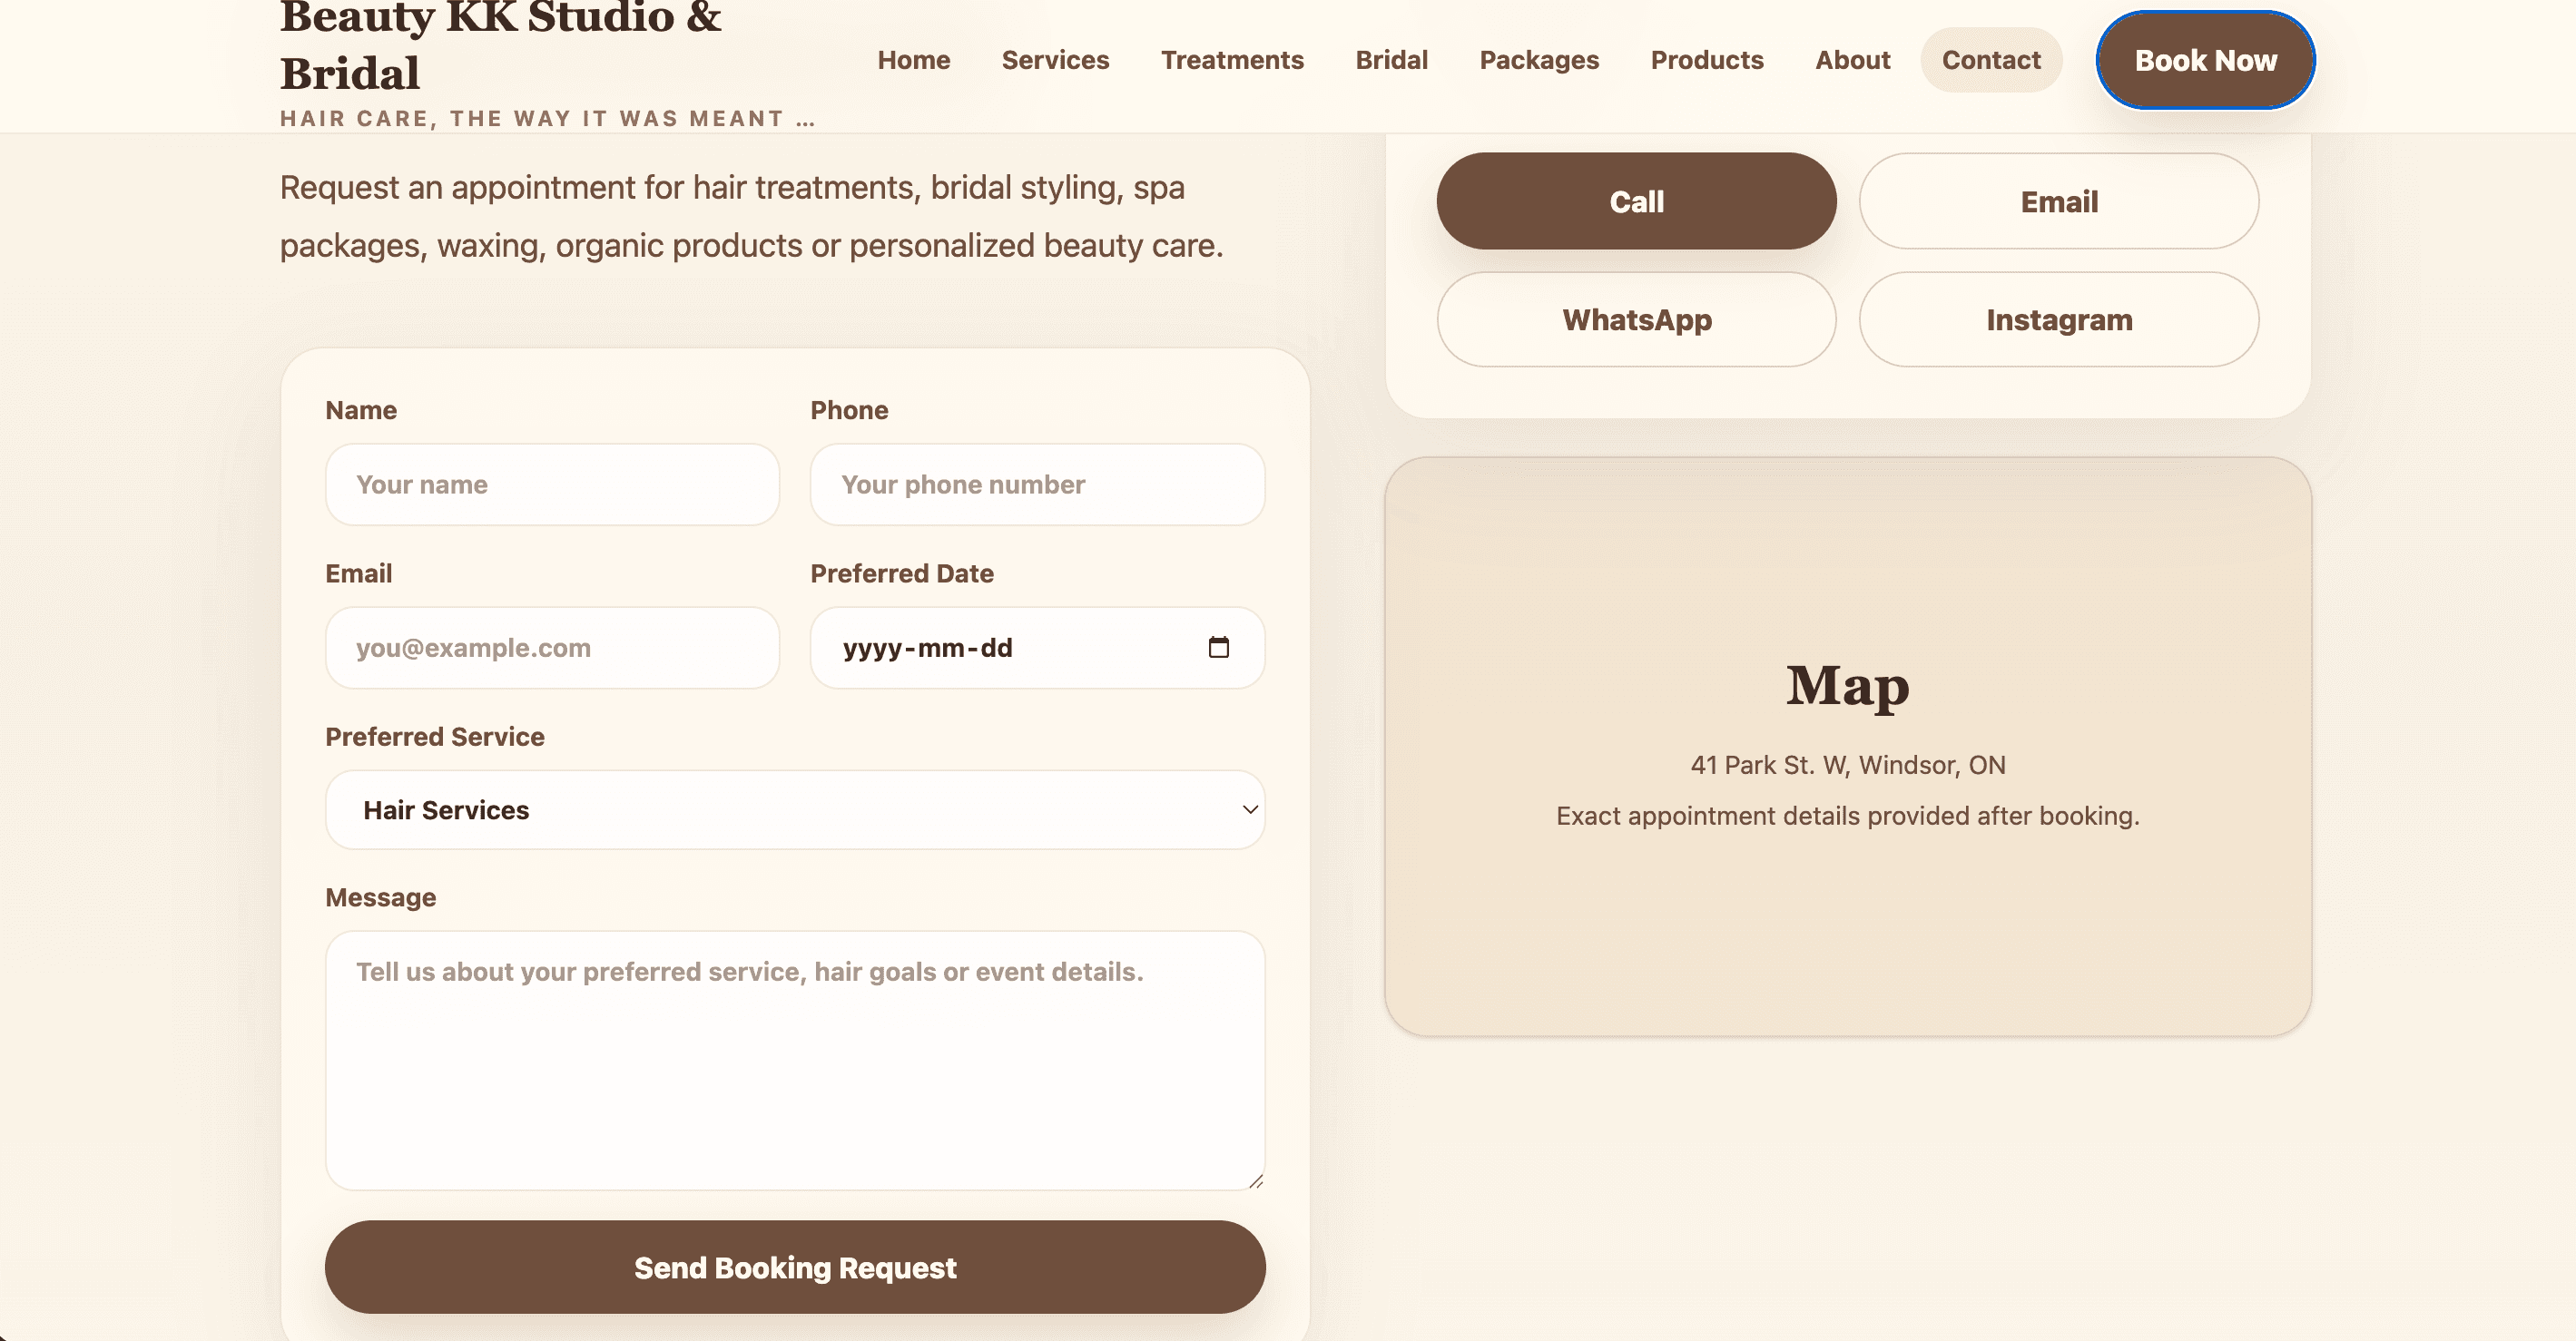
Task: Click the Book Now button
Action: [x=2206, y=60]
